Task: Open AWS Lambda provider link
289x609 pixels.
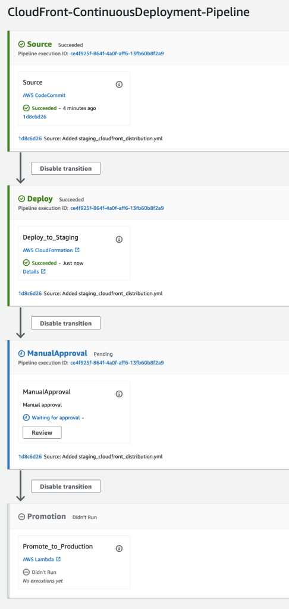Action: (x=39, y=559)
